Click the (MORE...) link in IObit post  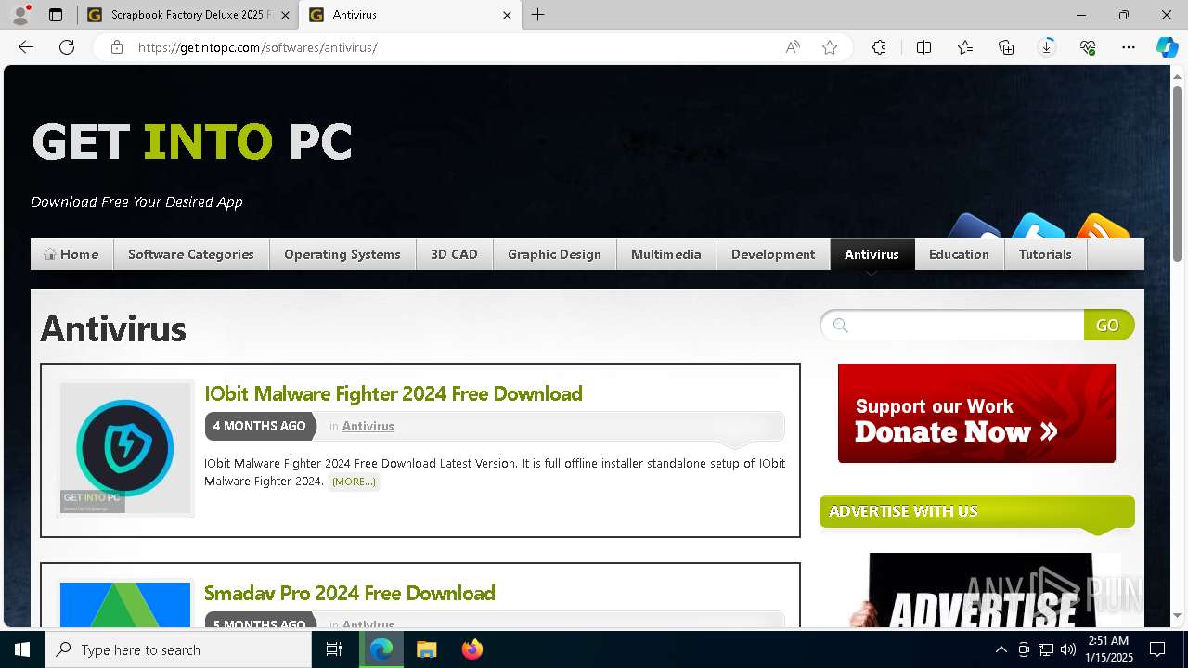[x=354, y=482]
